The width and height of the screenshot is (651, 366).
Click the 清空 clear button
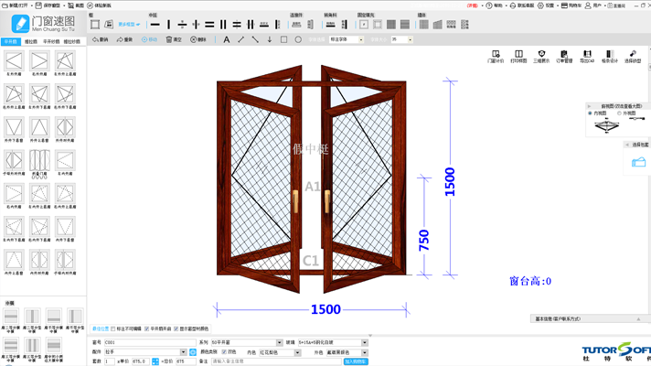click(x=174, y=40)
